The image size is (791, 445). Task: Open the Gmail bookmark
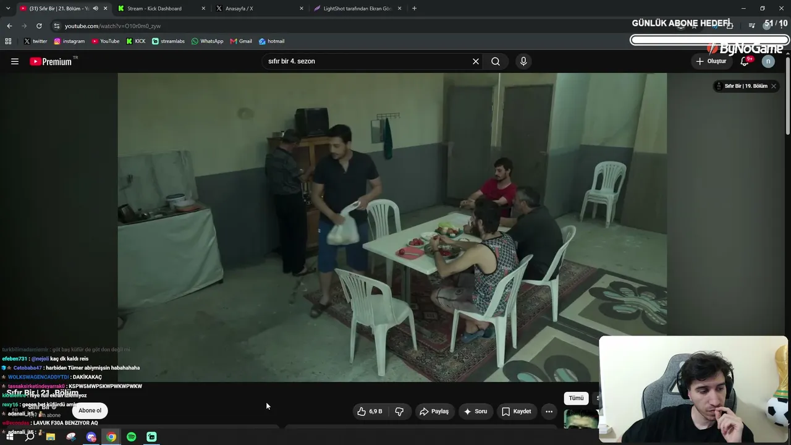point(241,41)
